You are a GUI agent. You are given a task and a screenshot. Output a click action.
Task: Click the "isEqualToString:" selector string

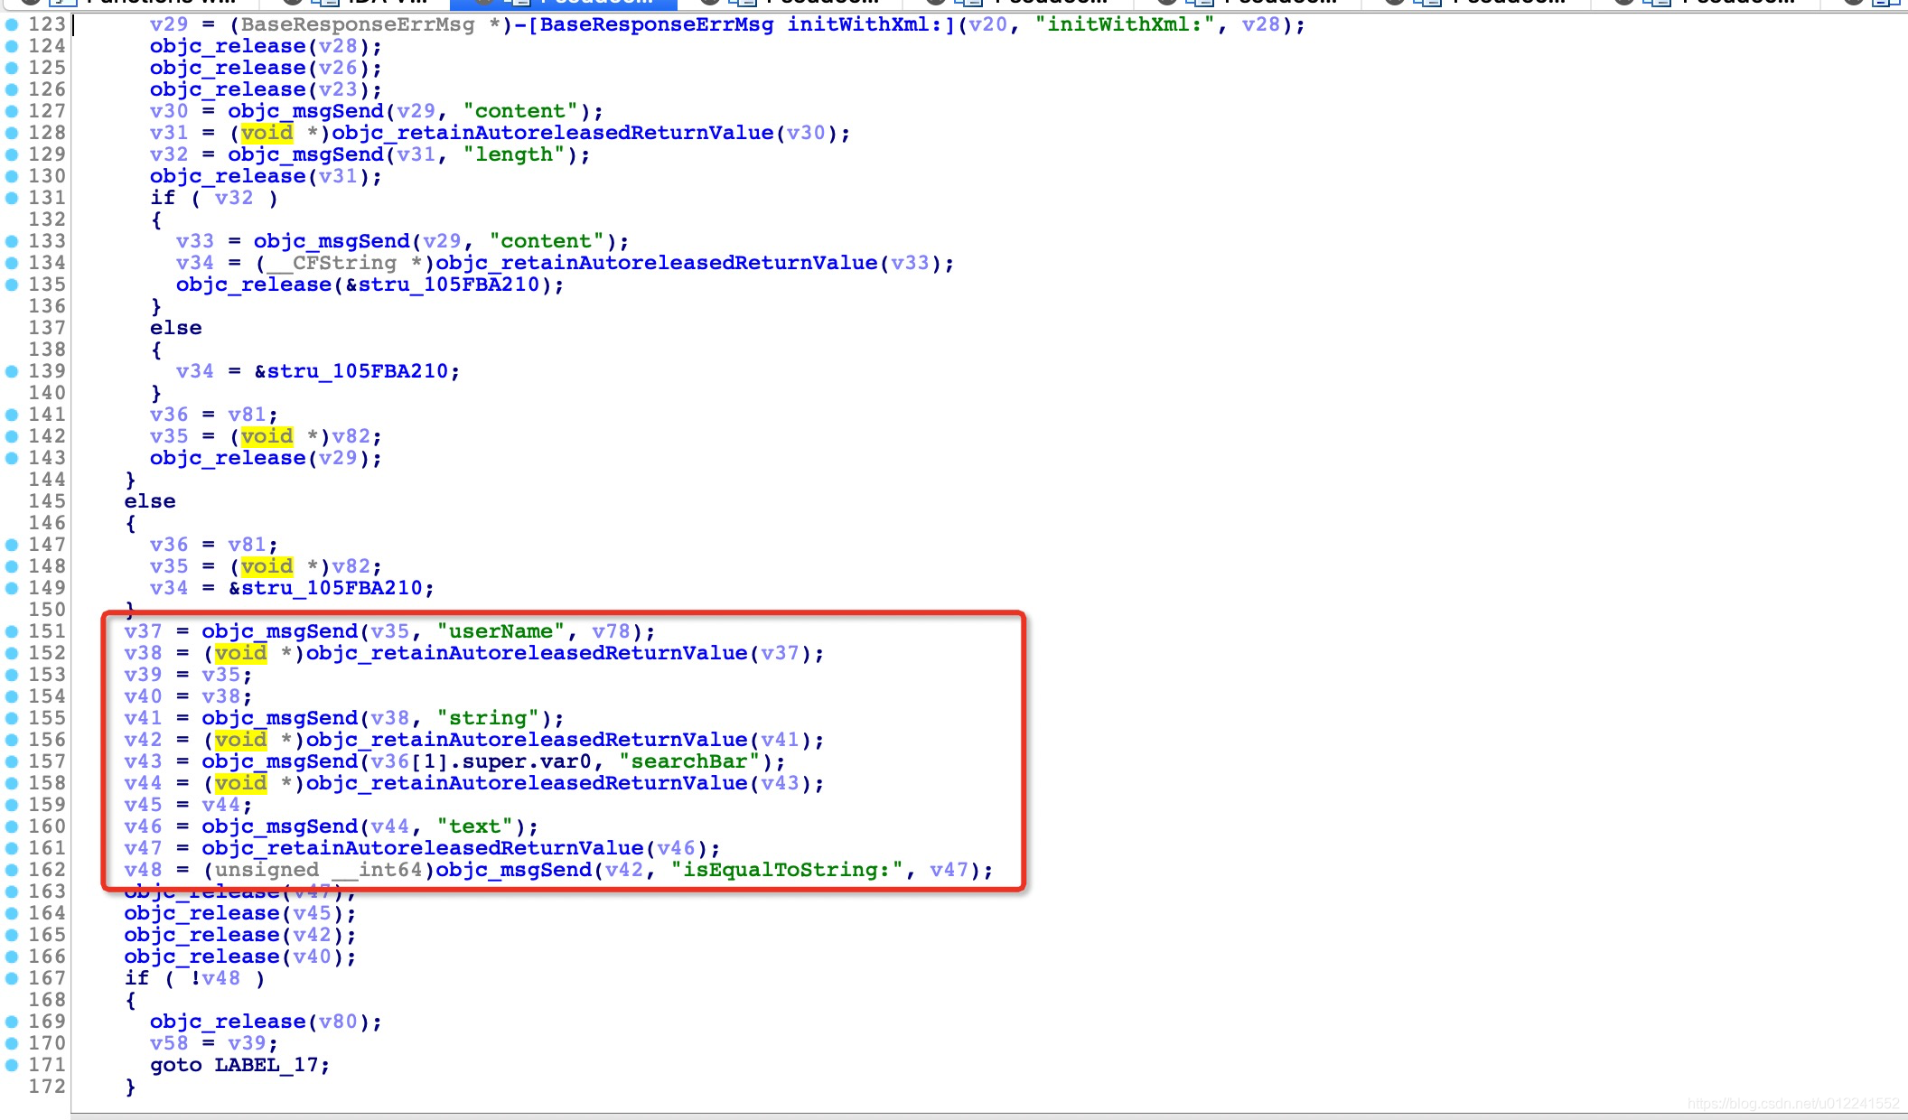click(788, 870)
